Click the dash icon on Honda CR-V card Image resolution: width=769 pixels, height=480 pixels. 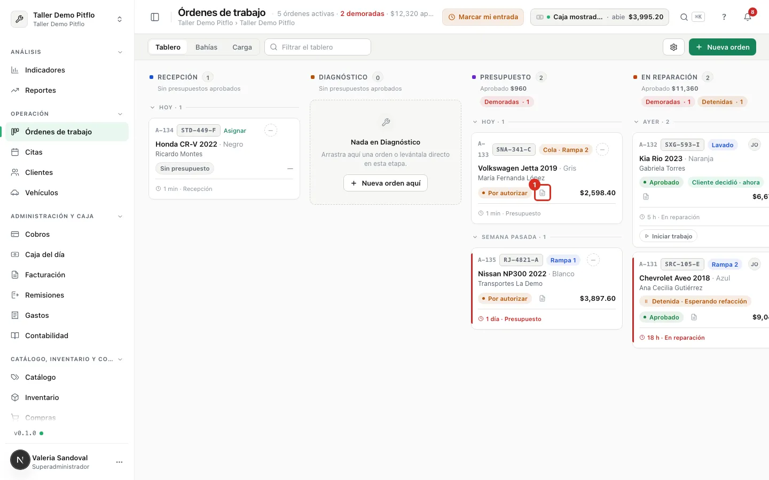(x=290, y=169)
